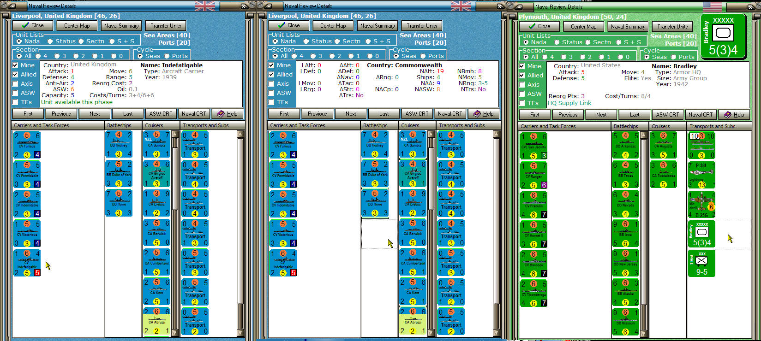Screen dimensions: 761x341
Task: Pick CA Augusta cruiser in Plymouth window
Action: [x=664, y=146]
